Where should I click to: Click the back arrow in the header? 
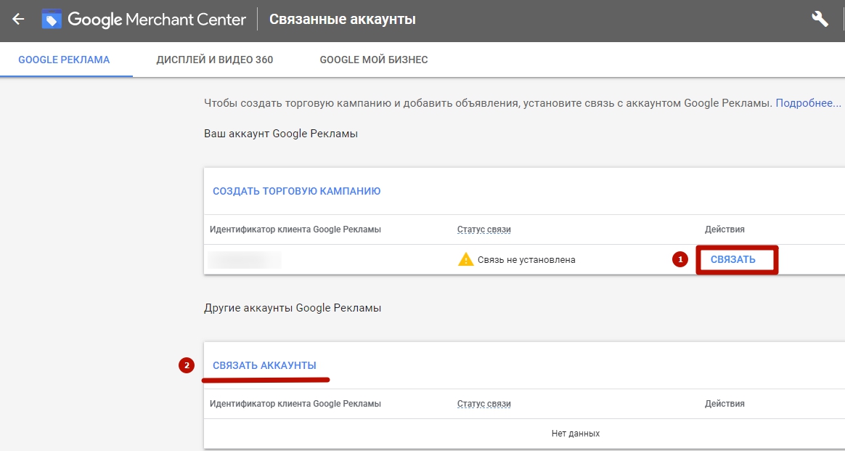click(18, 20)
